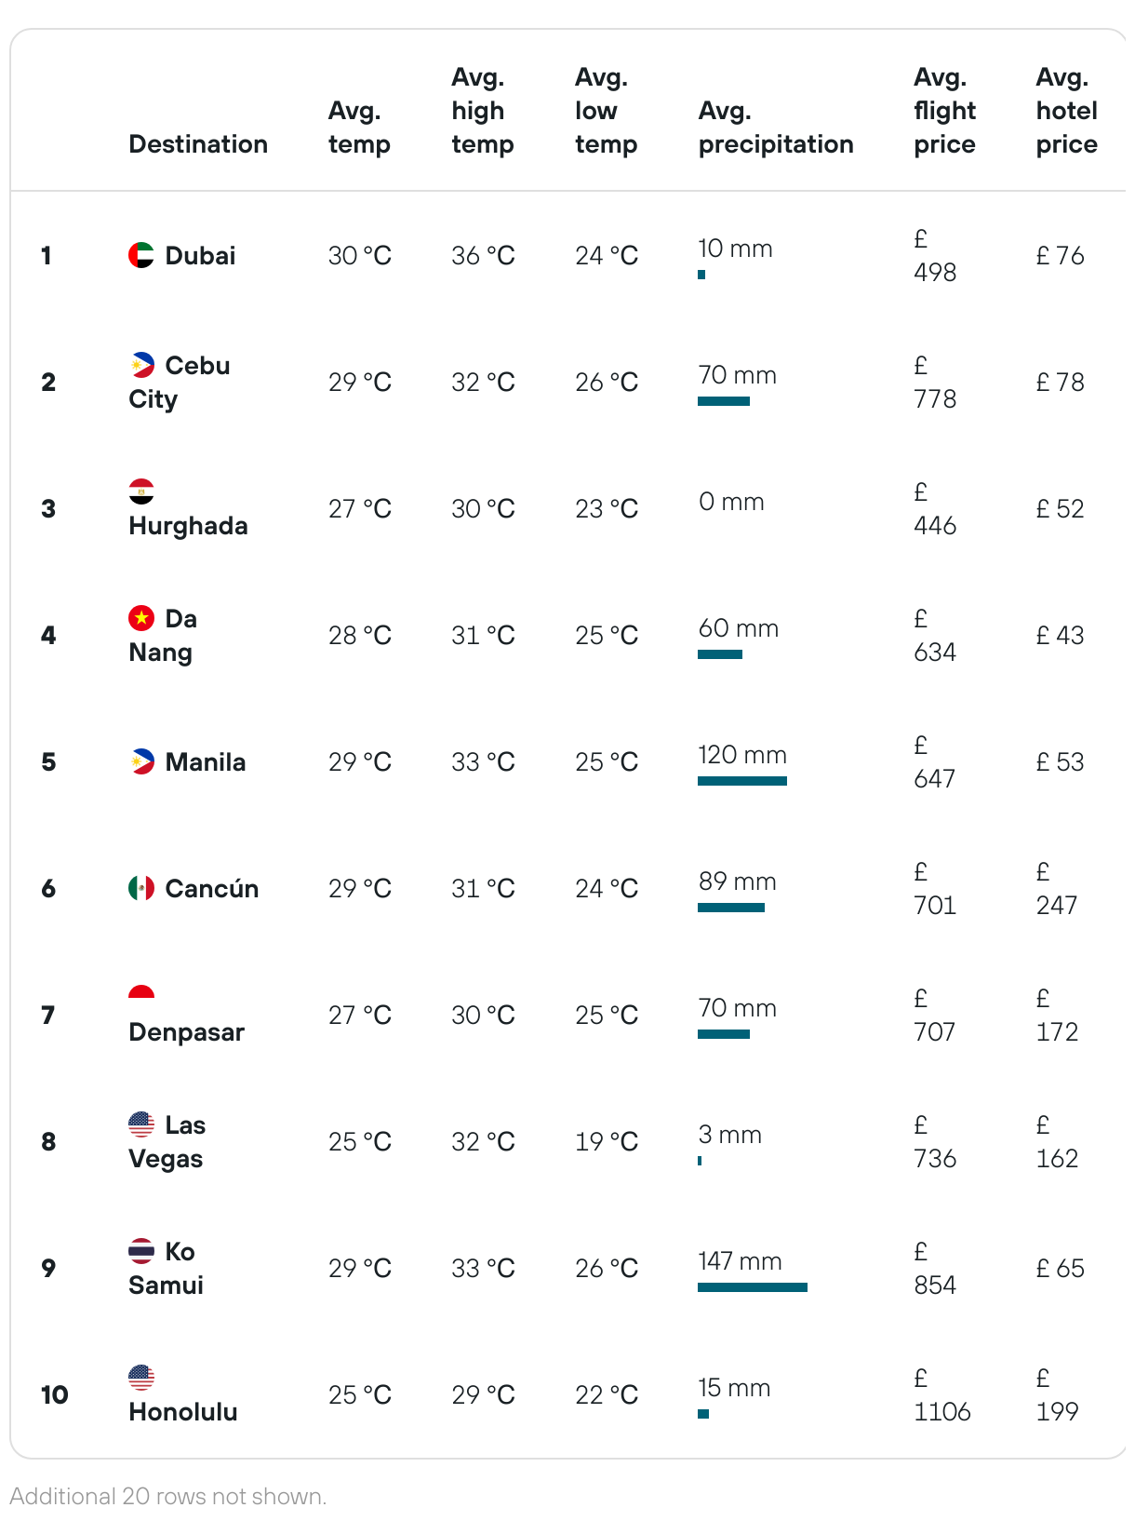Sort by Avg. hotel price header
This screenshot has width=1135, height=1521.
click(1067, 111)
